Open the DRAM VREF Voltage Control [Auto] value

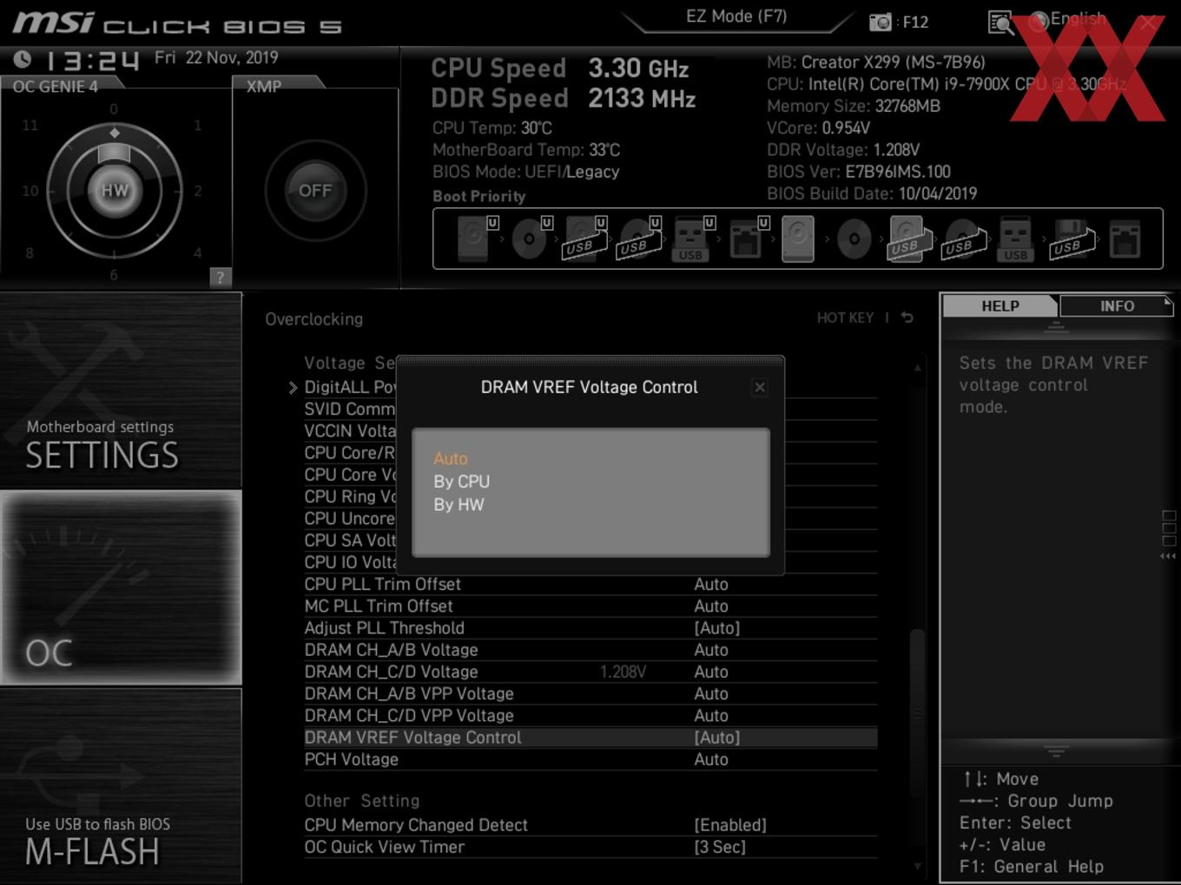(x=717, y=737)
